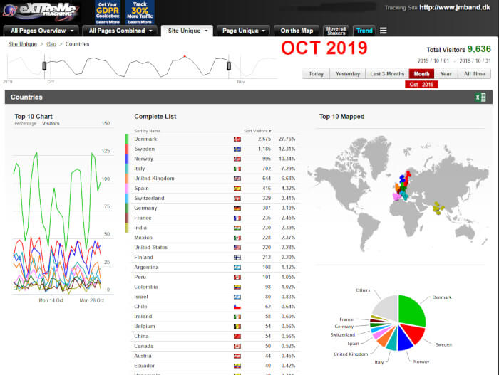Click Total Visitors 9,636 value
Screen dimensions: 499x375
479,49
